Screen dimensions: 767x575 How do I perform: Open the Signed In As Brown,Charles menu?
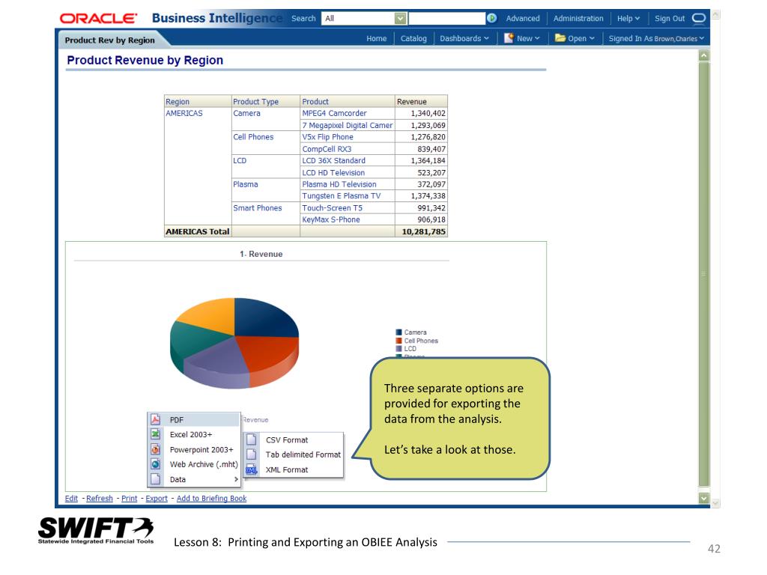(656, 39)
